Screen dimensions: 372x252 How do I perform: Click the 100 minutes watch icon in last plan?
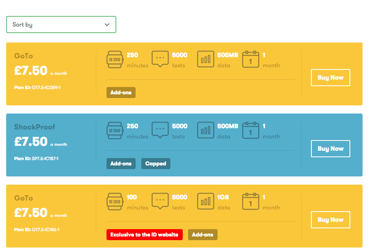pyautogui.click(x=115, y=201)
